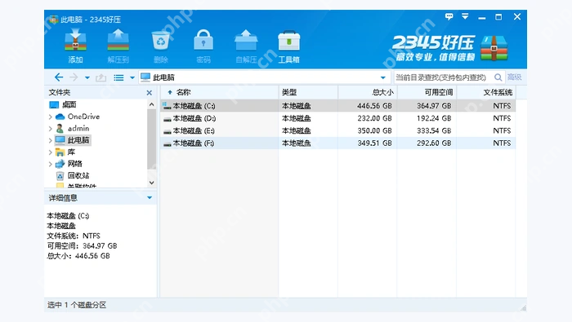Click the 自解压 (Self-extract) toolbar icon
The image size is (572, 322).
coord(246,40)
